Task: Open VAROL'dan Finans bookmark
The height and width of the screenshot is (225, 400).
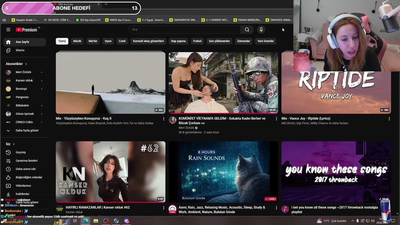Action: point(119,20)
